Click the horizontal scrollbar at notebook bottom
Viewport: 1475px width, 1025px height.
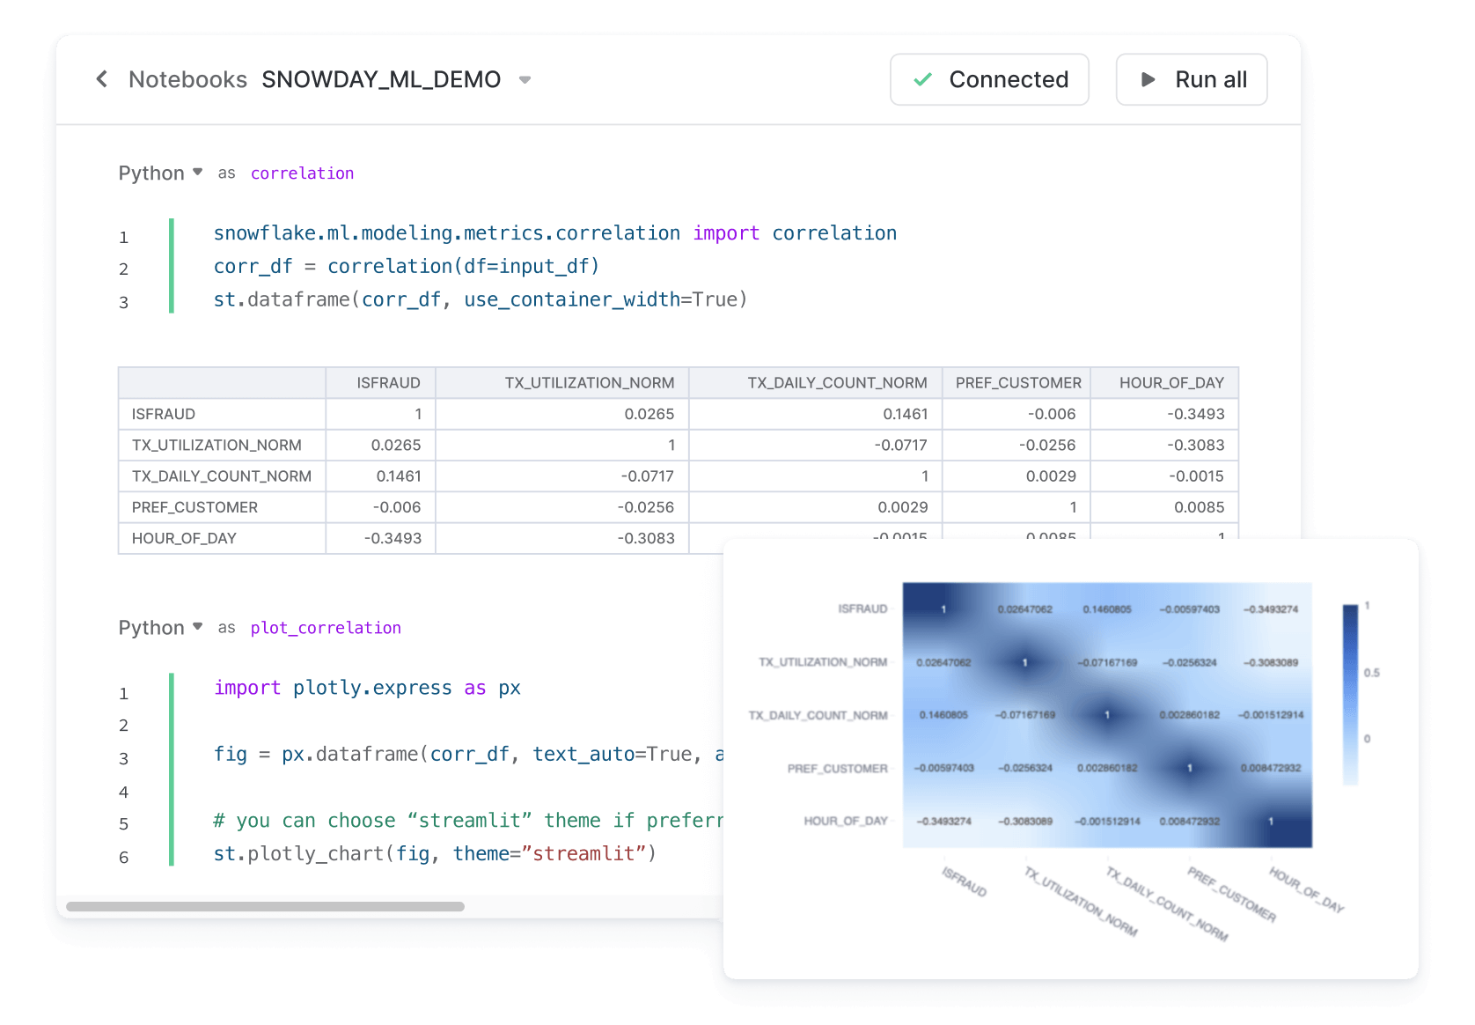[265, 906]
